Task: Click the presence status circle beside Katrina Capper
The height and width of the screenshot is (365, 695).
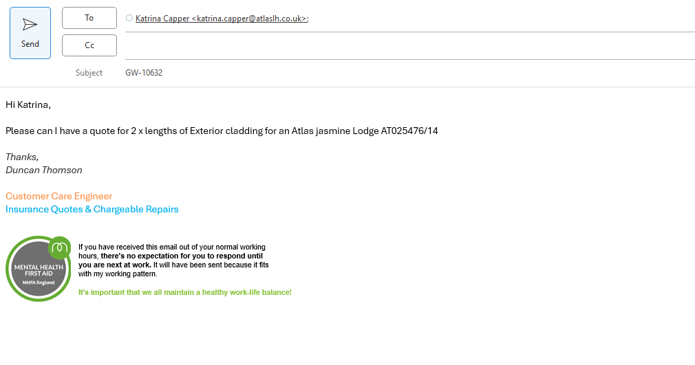Action: (129, 19)
